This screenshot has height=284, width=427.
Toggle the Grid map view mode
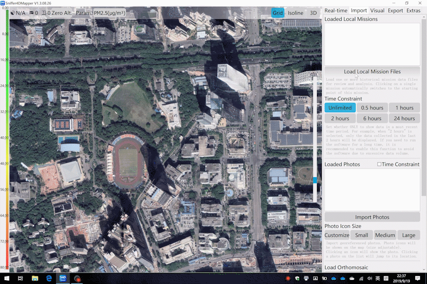278,13
